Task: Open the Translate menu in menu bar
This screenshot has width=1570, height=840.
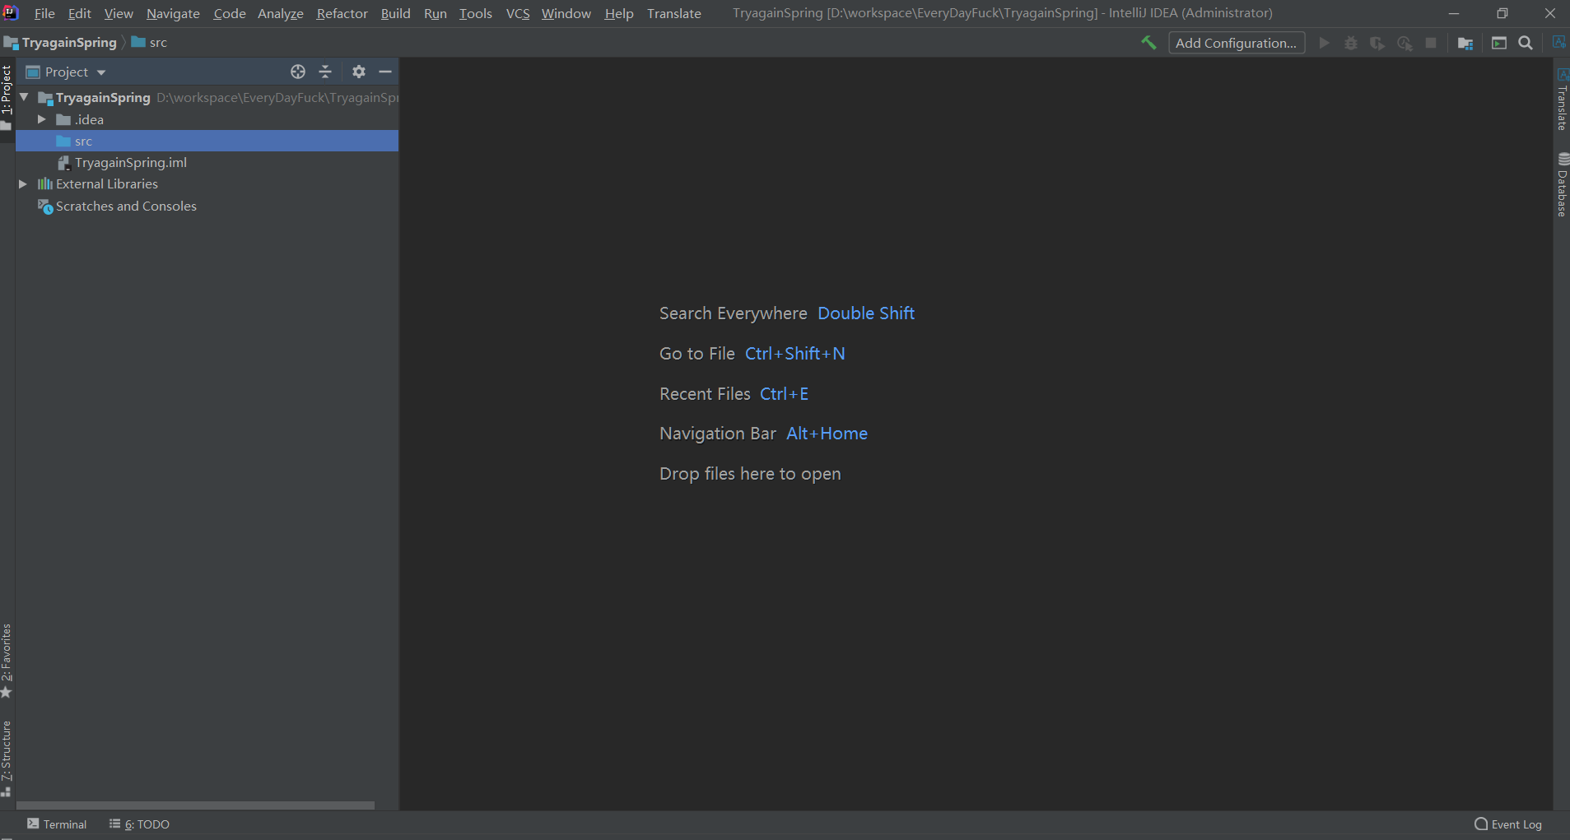Action: click(x=674, y=14)
